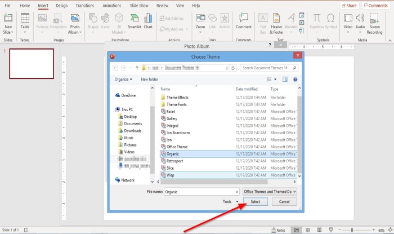The width and height of the screenshot is (394, 234).
Task: Switch to Slide Sorter view
Action: click(308, 230)
